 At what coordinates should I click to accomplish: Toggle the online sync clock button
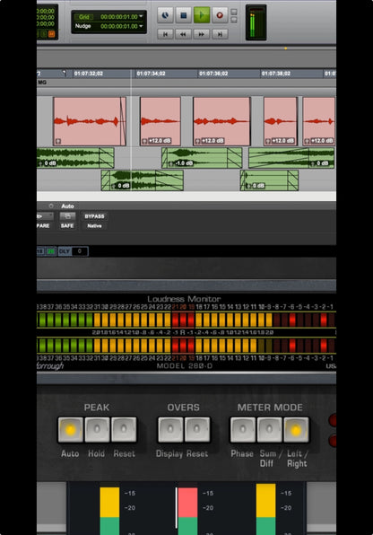165,15
